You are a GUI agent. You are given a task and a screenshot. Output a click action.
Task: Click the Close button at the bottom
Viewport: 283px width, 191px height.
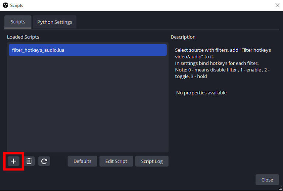267,180
